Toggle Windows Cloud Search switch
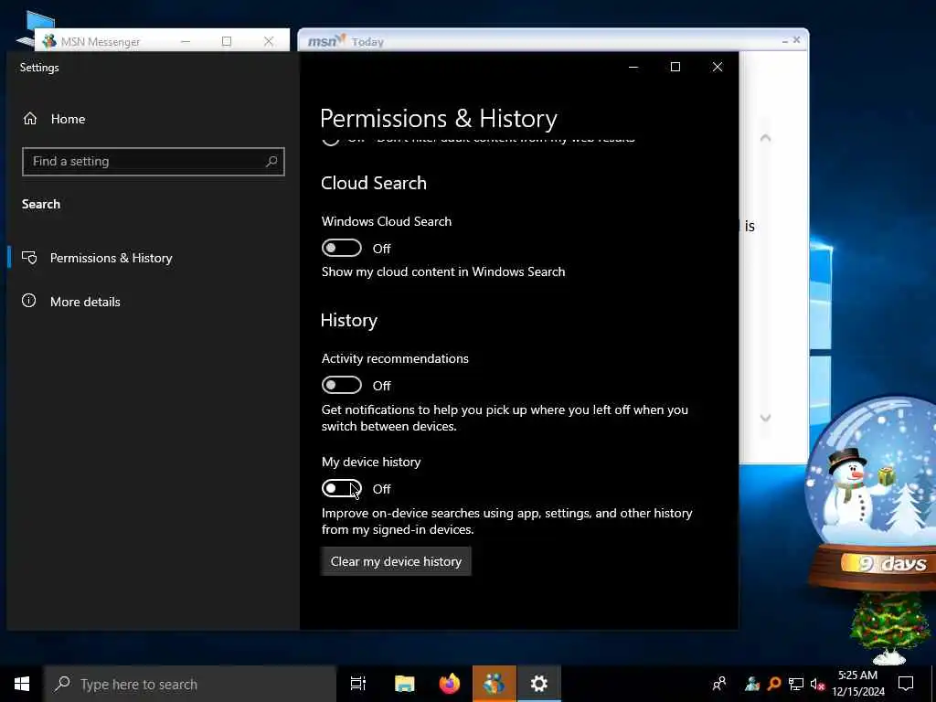 (x=342, y=248)
